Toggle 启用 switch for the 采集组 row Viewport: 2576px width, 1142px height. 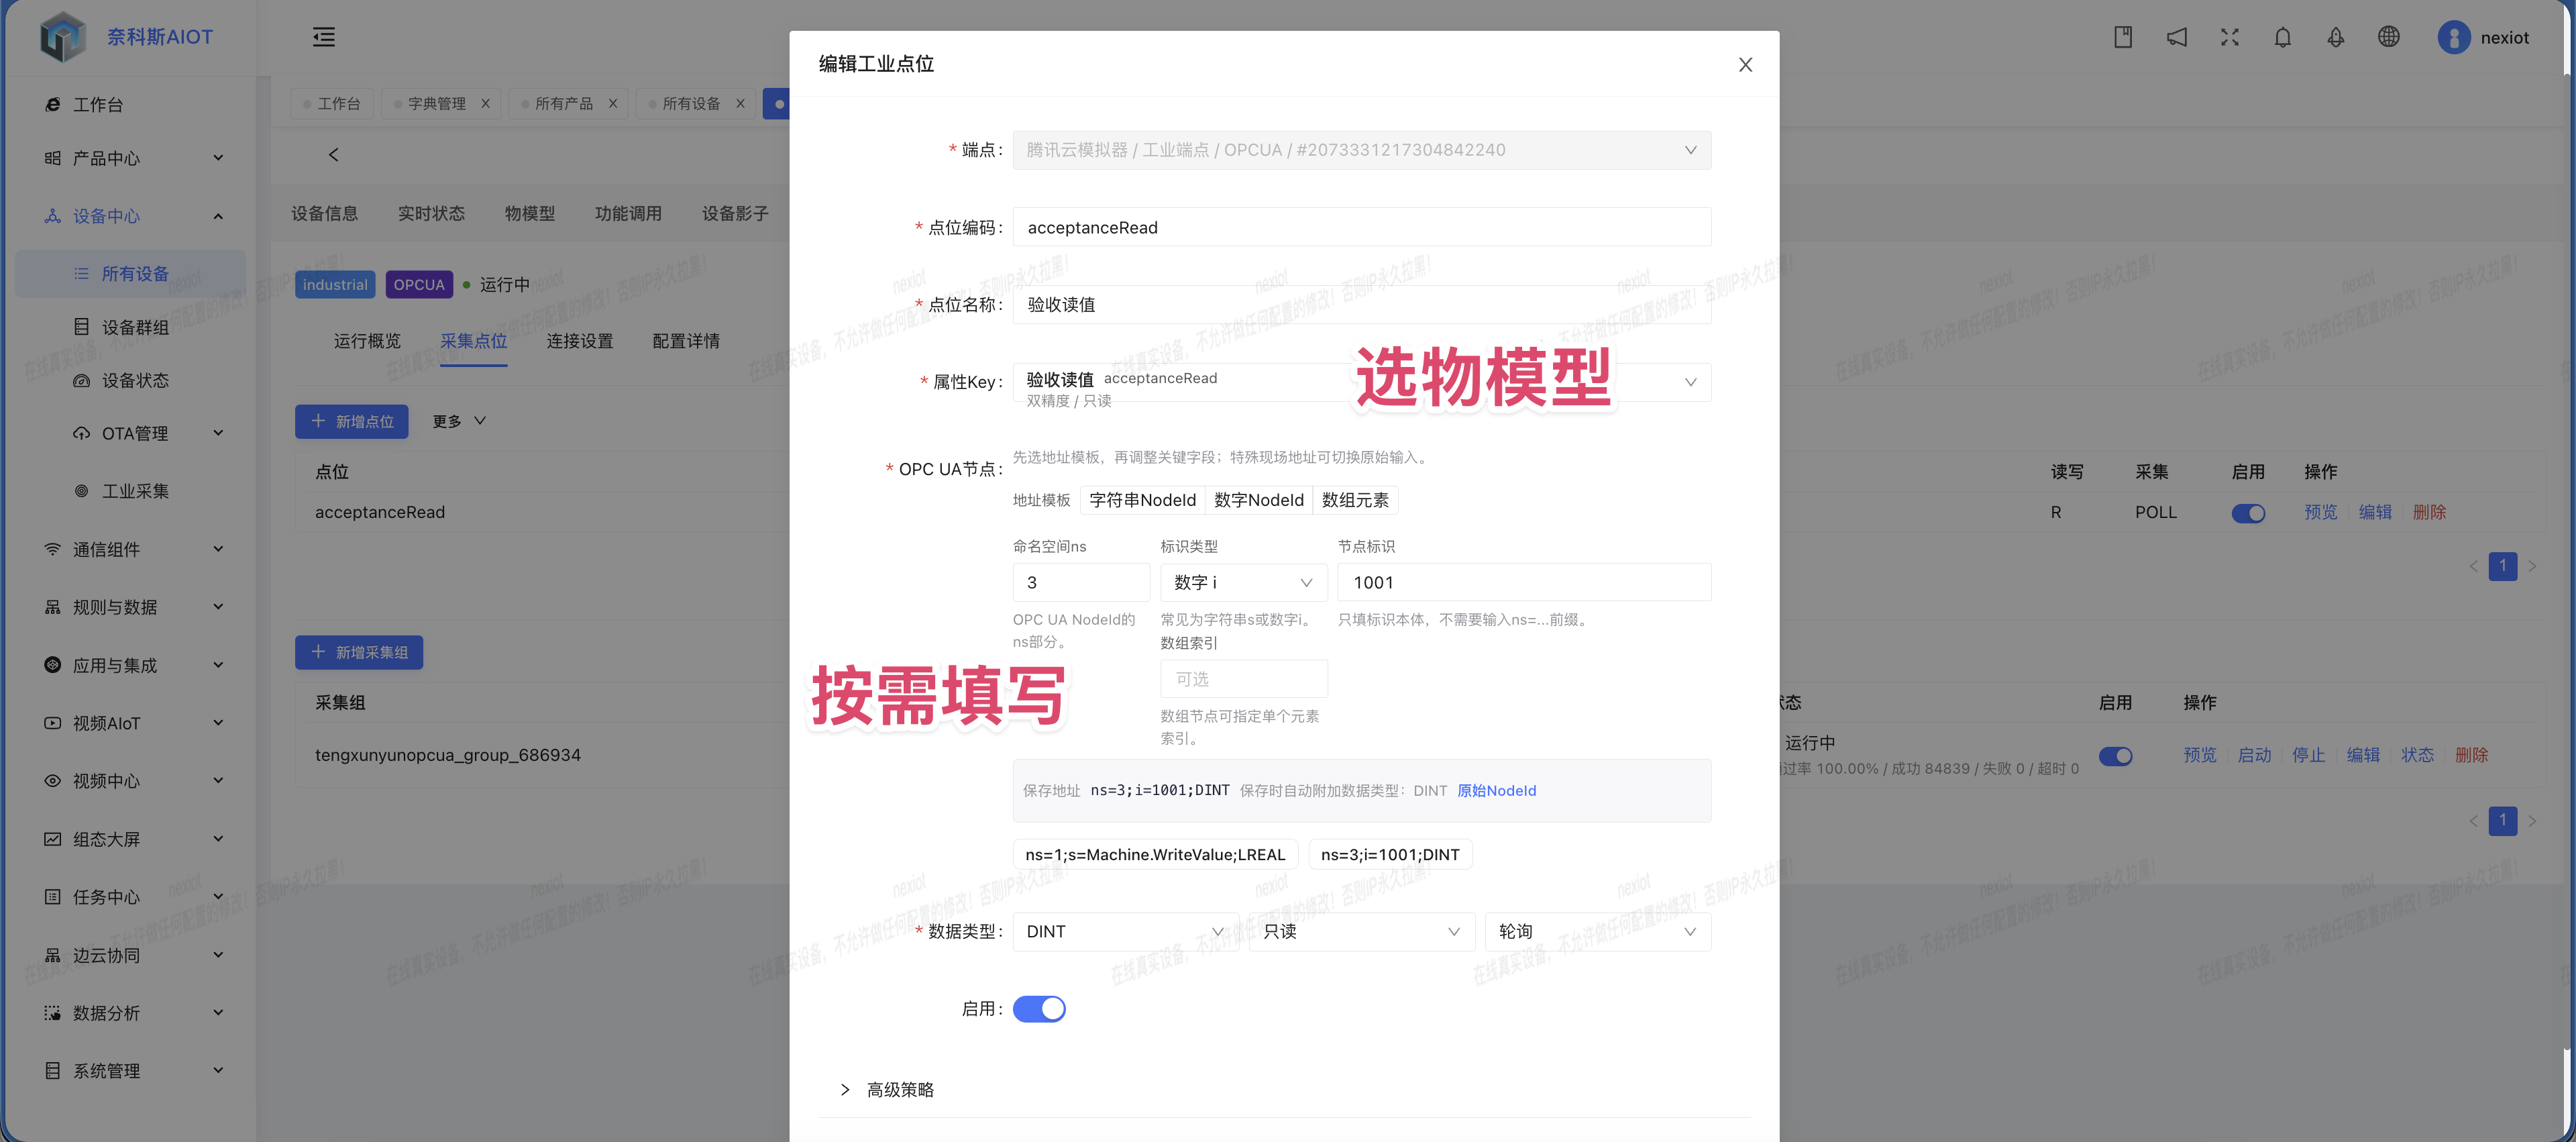pyautogui.click(x=2115, y=756)
